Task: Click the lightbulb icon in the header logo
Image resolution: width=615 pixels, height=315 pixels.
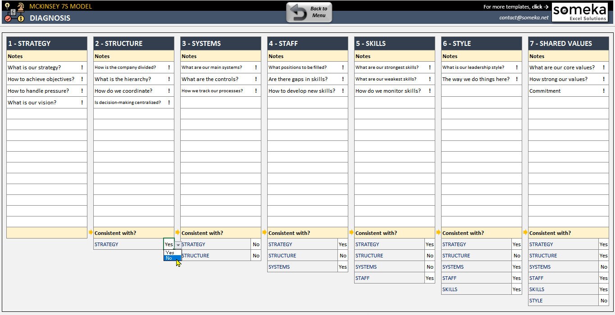Action: (7, 6)
